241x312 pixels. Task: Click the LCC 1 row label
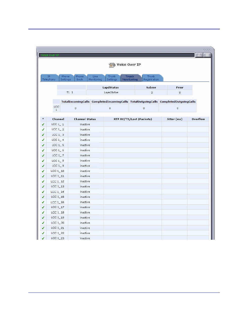click(x=56, y=108)
